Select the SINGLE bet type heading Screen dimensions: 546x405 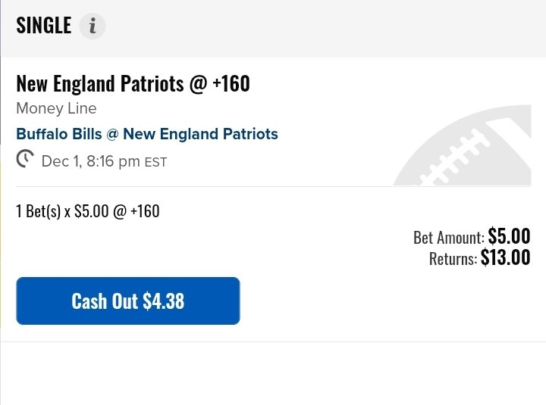(44, 26)
